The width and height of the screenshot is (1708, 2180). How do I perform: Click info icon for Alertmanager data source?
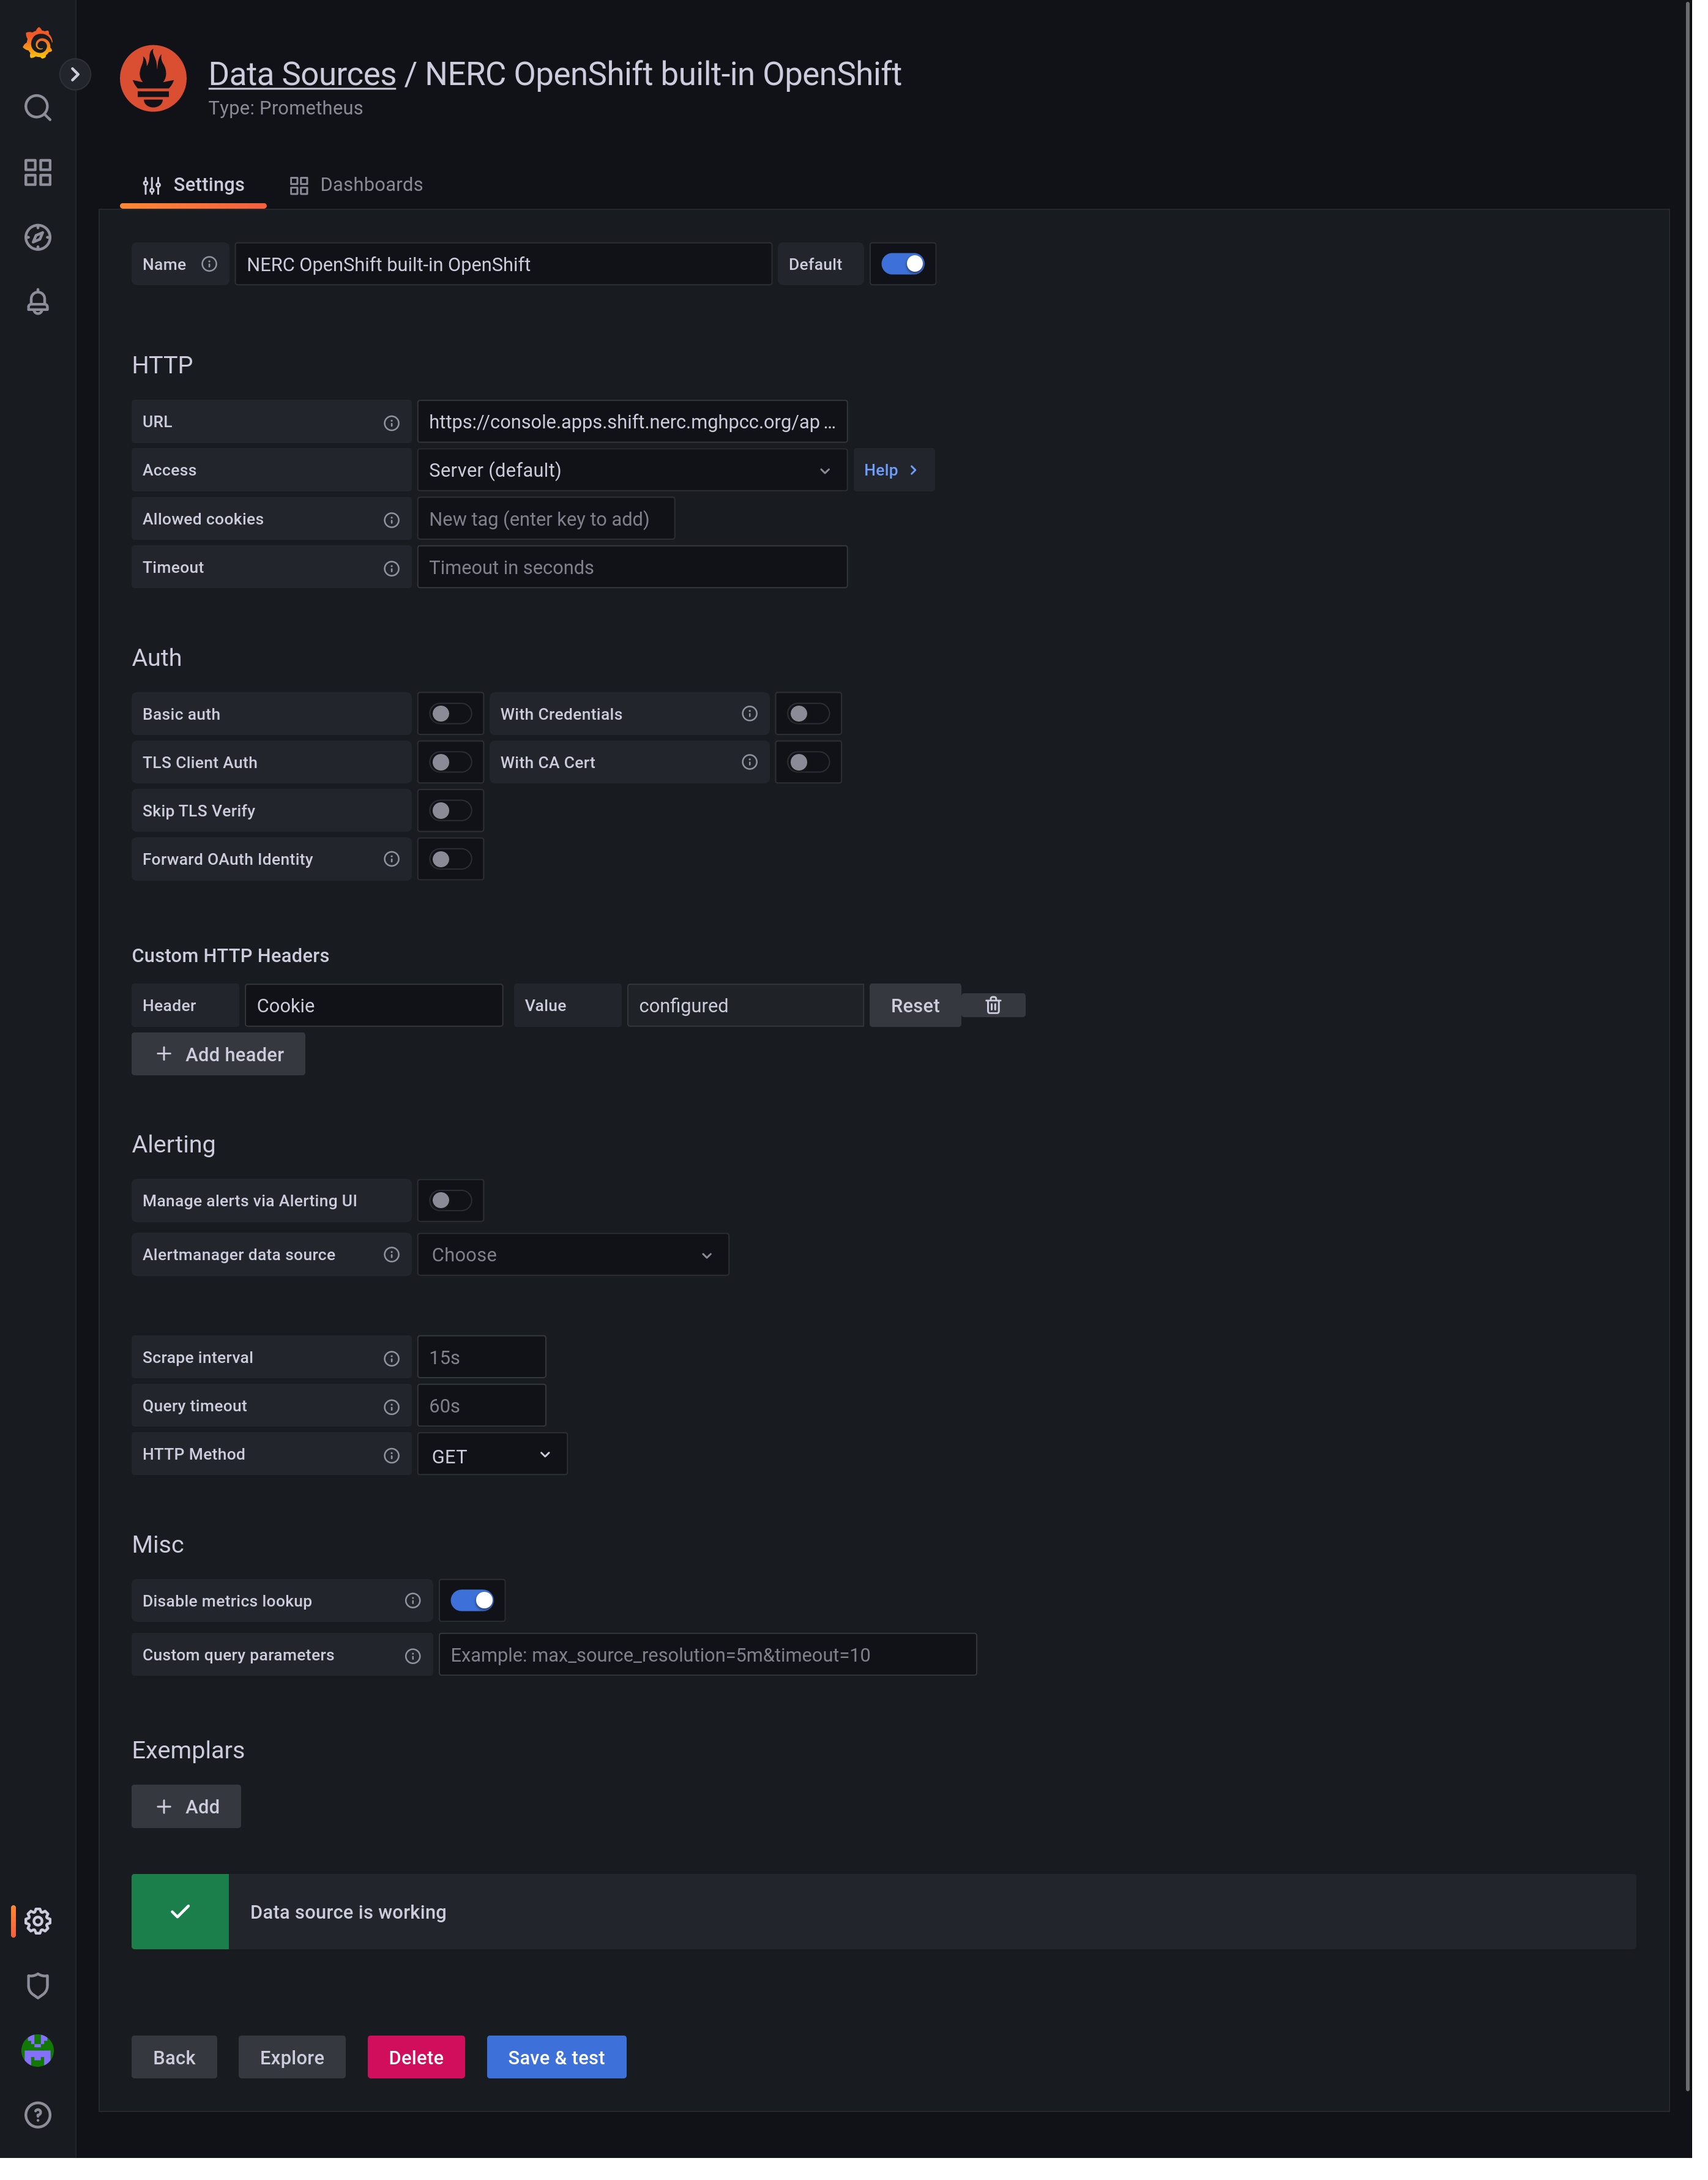pyautogui.click(x=395, y=1267)
